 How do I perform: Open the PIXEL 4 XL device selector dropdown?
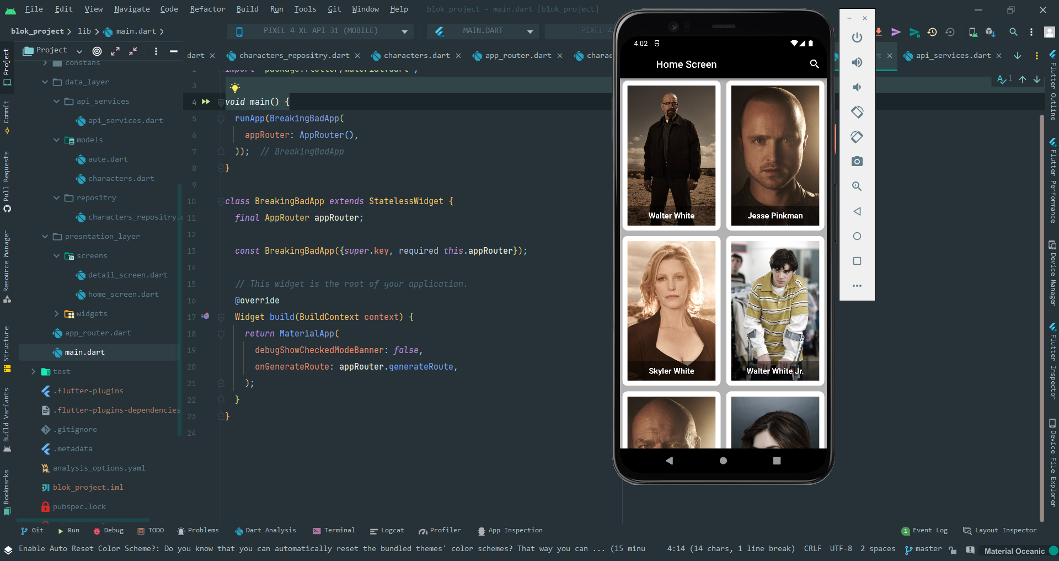pos(405,31)
